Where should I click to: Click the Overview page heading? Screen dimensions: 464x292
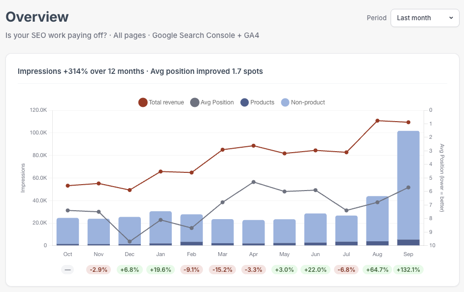tap(37, 17)
